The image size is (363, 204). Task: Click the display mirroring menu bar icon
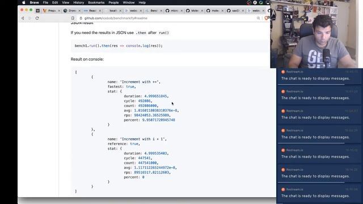[x=268, y=2]
